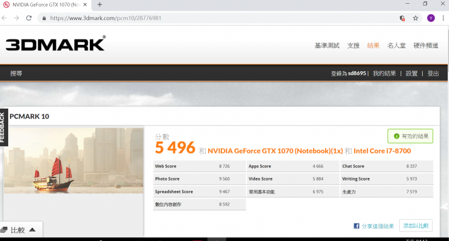Screen dimensions: 449x241
Task: Click the 3DMARK logo
Action: pyautogui.click(x=56, y=43)
